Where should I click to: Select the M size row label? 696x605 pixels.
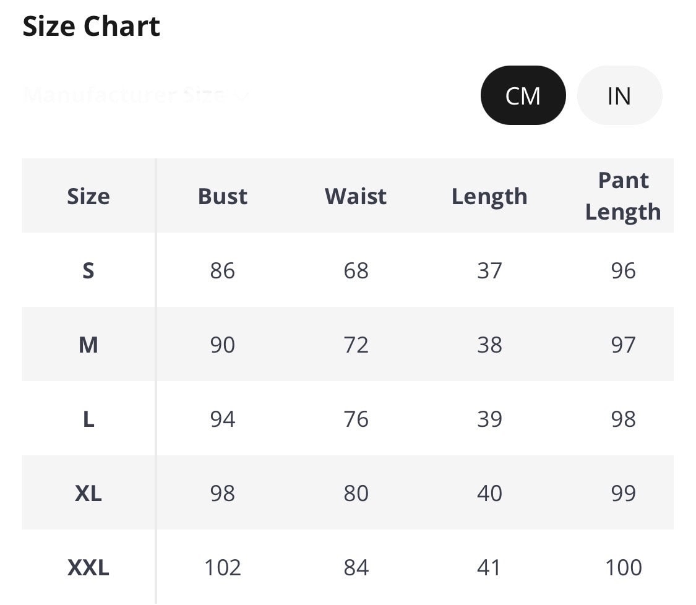pyautogui.click(x=88, y=345)
